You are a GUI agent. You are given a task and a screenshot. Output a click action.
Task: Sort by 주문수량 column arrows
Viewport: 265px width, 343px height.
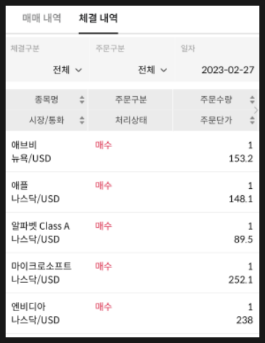click(252, 100)
